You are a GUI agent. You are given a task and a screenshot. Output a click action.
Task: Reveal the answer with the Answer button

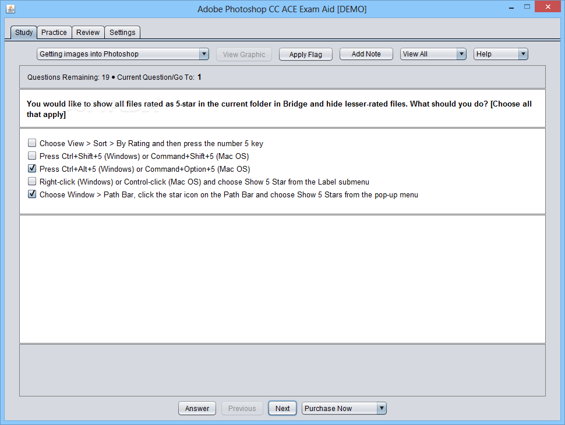coord(197,409)
